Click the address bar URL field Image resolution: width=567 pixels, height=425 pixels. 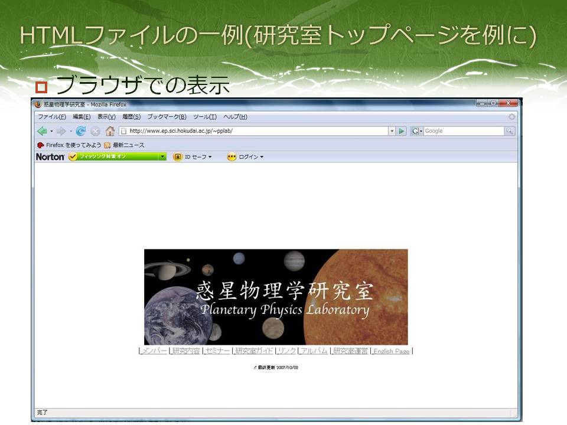253,131
